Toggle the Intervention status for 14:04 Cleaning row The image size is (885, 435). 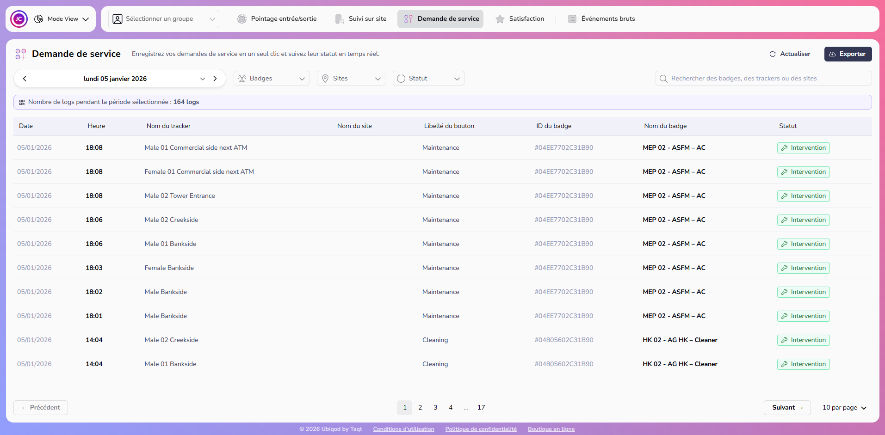803,340
